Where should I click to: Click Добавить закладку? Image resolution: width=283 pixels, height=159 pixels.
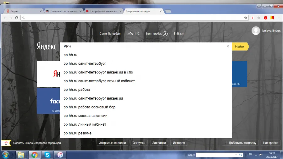coord(240,143)
